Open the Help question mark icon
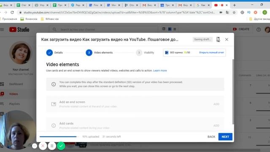This screenshot has width=270, height=152. [x=258, y=30]
